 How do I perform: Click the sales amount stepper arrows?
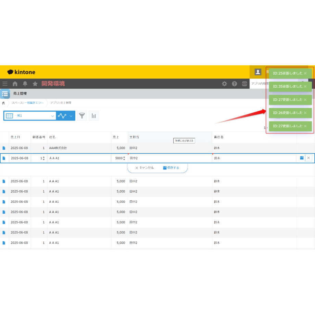124,158
